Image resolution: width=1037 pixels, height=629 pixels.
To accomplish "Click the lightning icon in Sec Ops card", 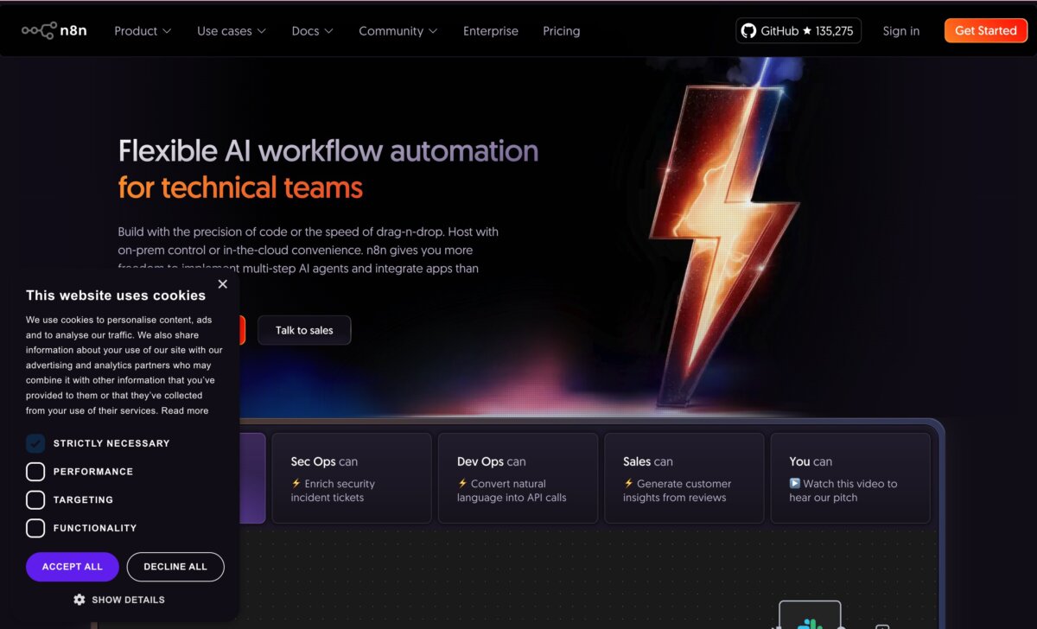I will tap(296, 484).
